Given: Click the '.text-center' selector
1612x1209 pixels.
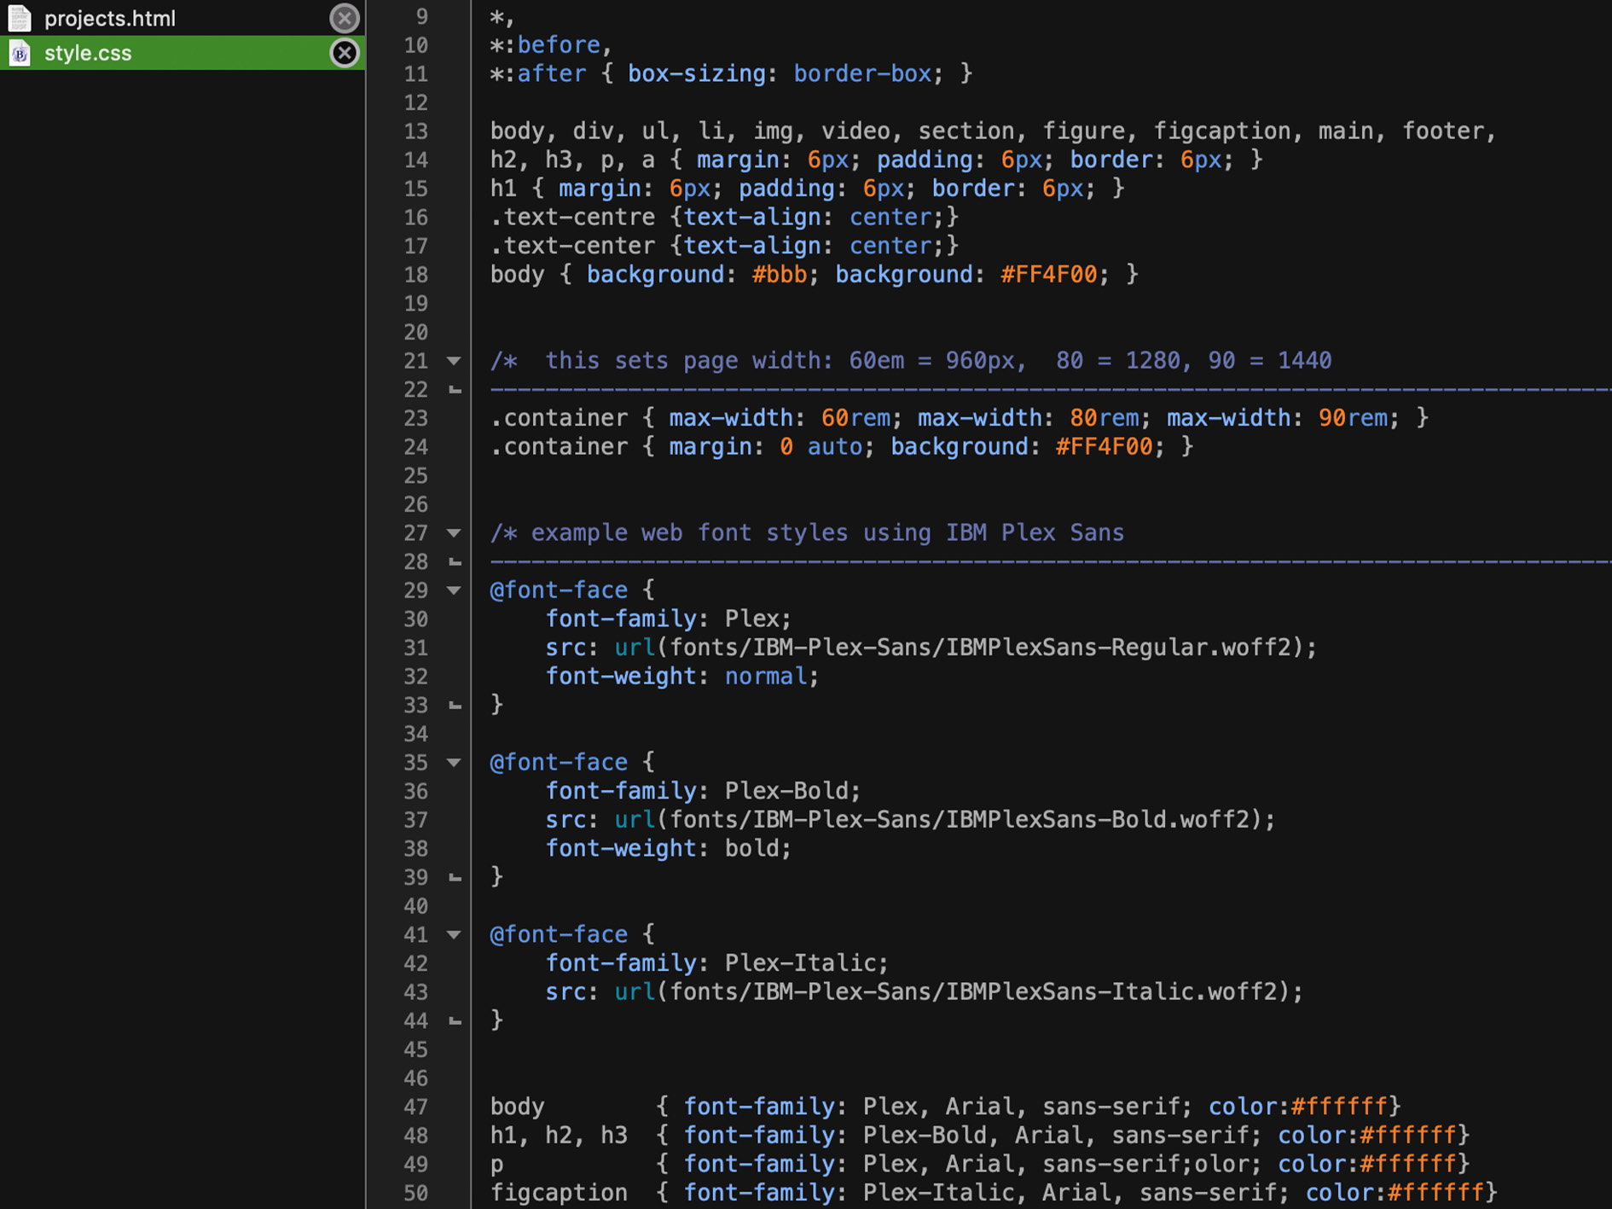Looking at the screenshot, I should click(572, 246).
